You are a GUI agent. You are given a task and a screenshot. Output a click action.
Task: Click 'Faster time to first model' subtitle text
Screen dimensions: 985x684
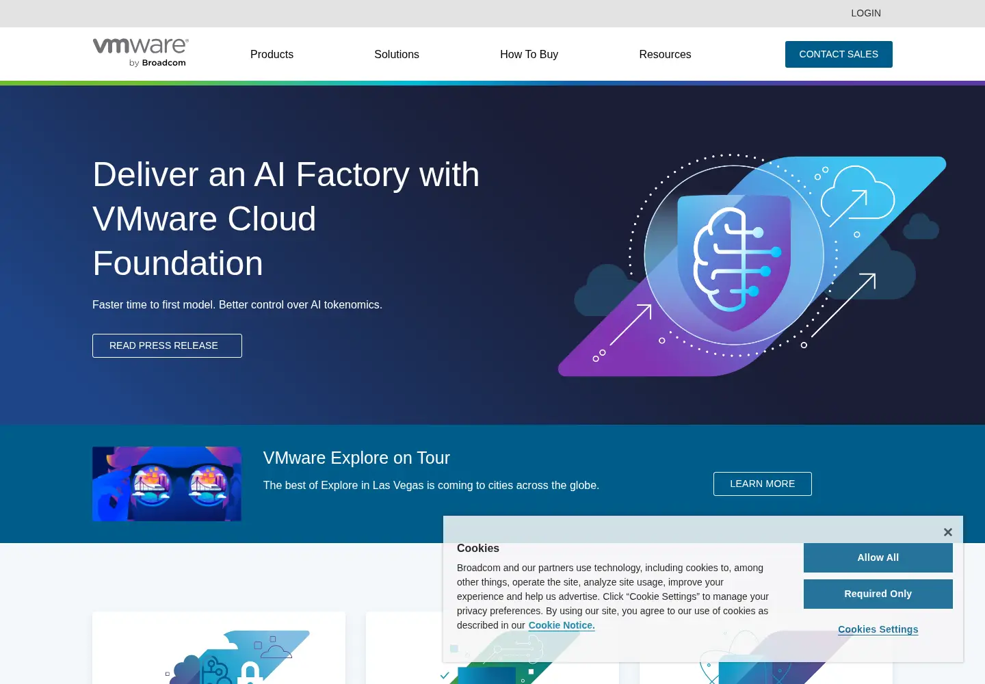237,304
